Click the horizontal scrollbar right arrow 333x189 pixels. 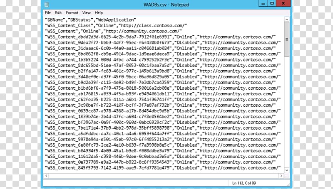[281, 176]
